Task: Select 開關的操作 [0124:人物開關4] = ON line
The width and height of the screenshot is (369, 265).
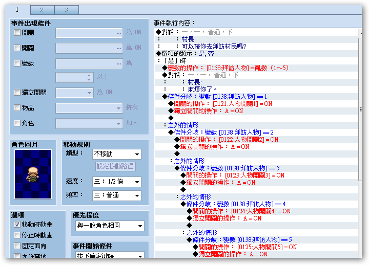Action: pos(256,211)
